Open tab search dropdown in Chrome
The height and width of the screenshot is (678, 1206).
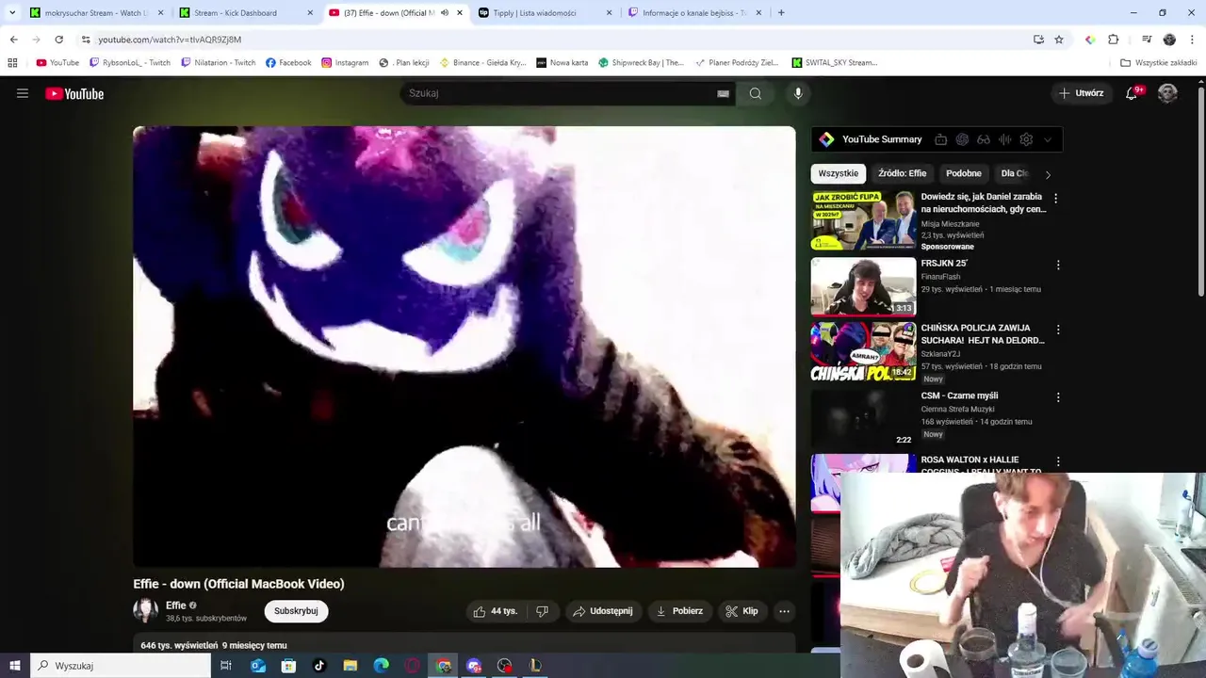tap(12, 13)
